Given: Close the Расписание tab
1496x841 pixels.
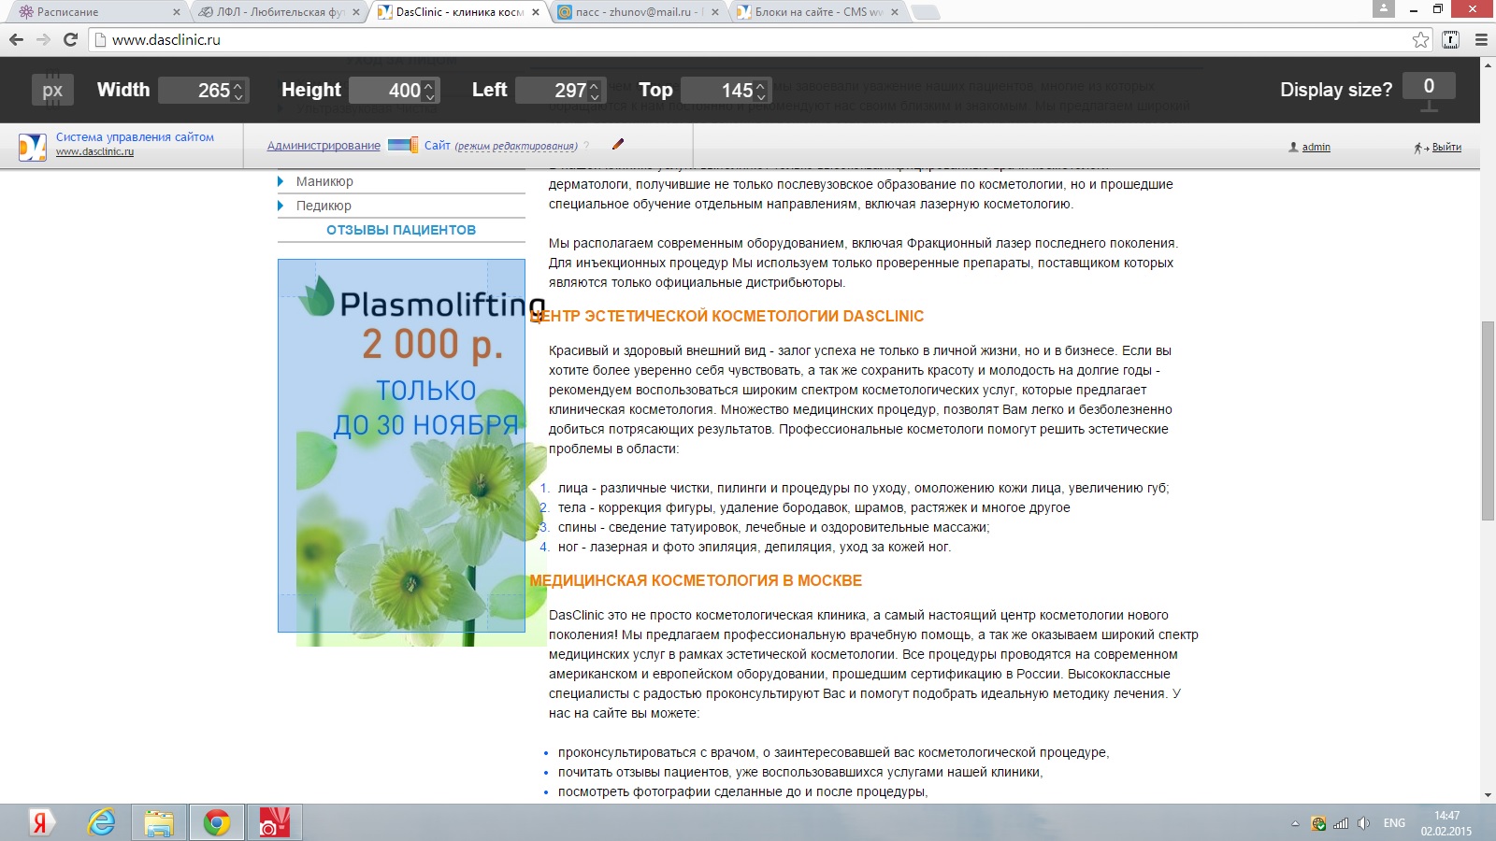Looking at the screenshot, I should pyautogui.click(x=177, y=12).
